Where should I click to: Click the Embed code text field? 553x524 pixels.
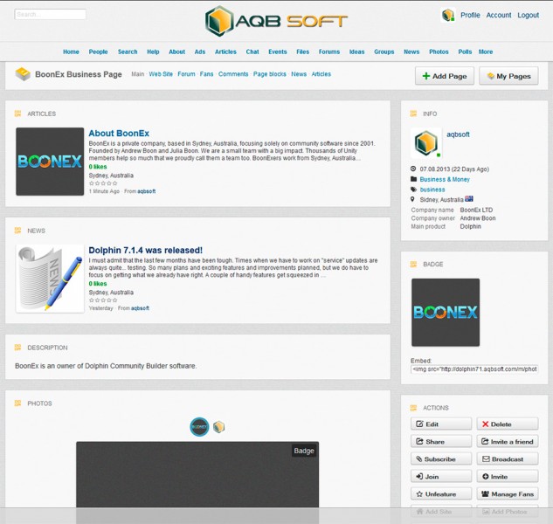pos(474,369)
